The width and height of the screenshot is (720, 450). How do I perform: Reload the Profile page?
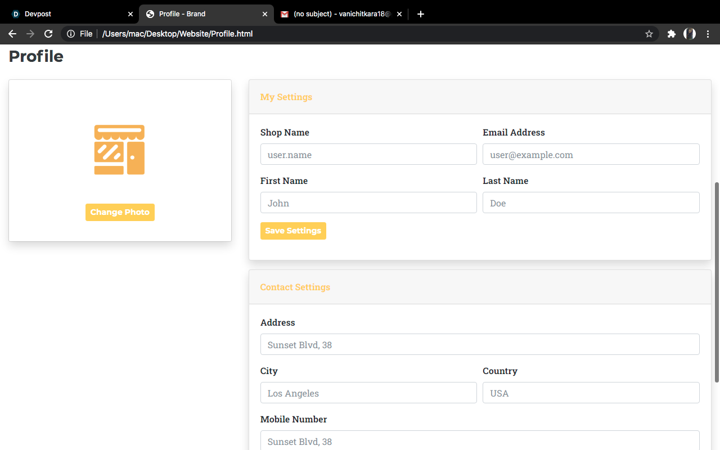coord(48,33)
